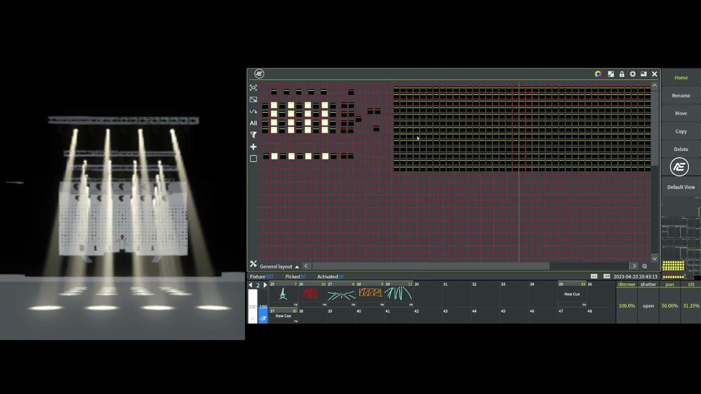Viewport: 701px width, 394px height.
Task: Click the Rename button
Action: 681,96
